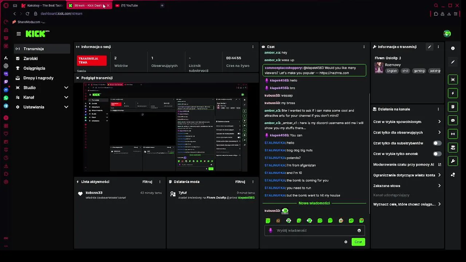Image resolution: width=466 pixels, height=262 pixels.
Task: Open the Kick hamburger menu
Action: point(19,34)
